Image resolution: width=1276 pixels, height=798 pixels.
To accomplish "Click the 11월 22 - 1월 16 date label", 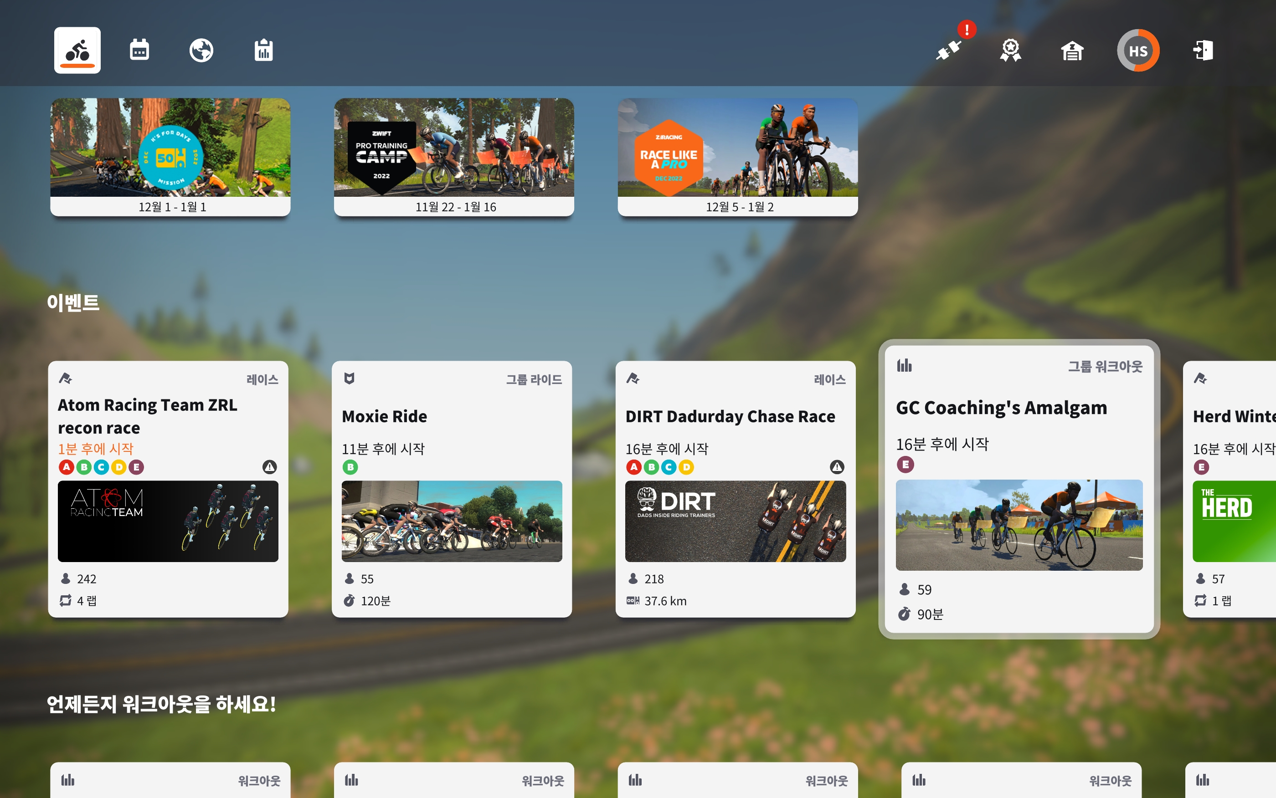I will [x=456, y=207].
